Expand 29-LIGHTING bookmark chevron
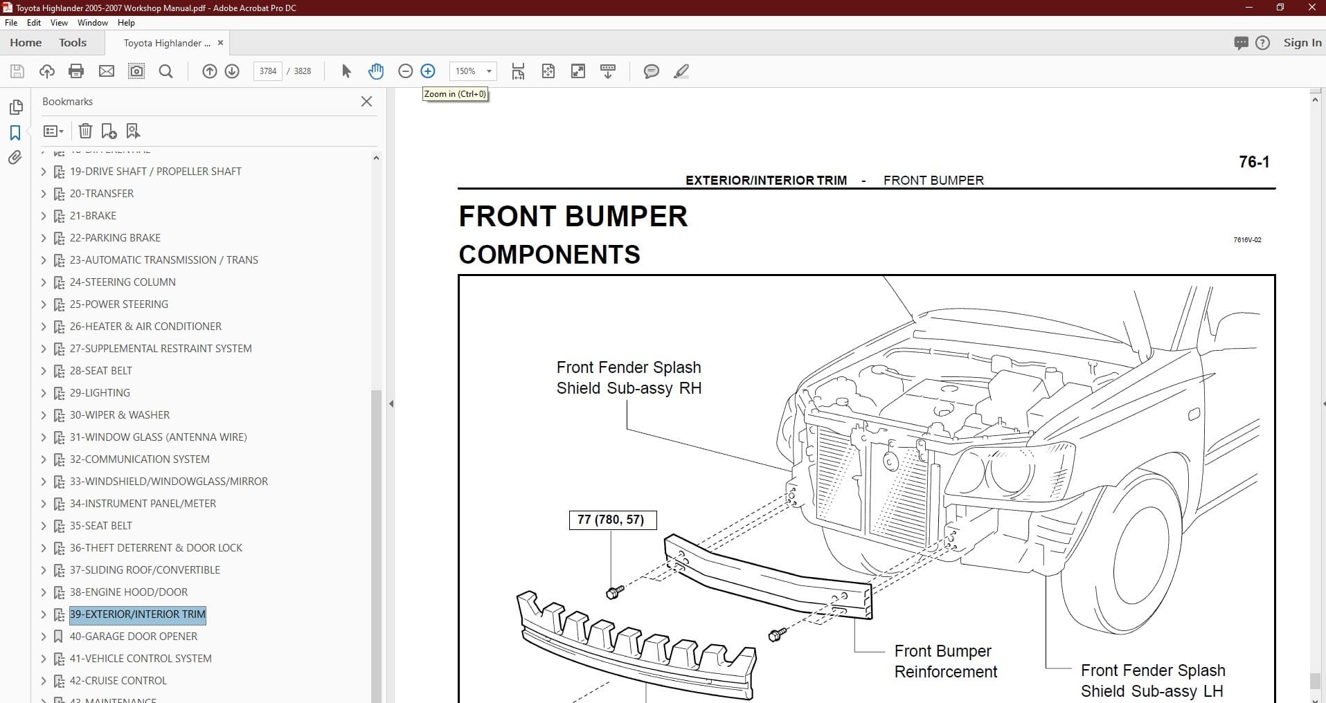This screenshot has height=703, width=1326. pyautogui.click(x=44, y=393)
